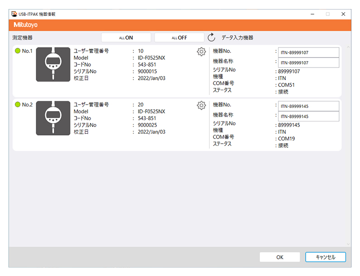Click the No.1 row label
Screen dimensions: 360x276
pos(27,51)
